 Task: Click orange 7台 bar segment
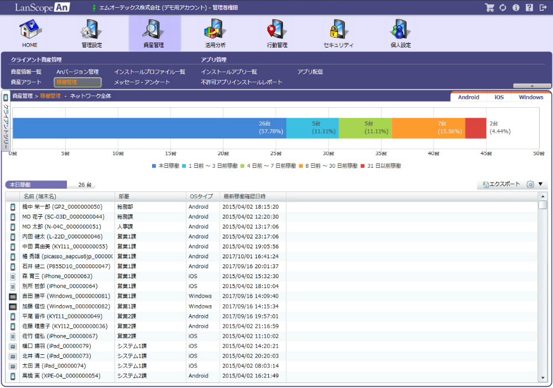pos(428,128)
